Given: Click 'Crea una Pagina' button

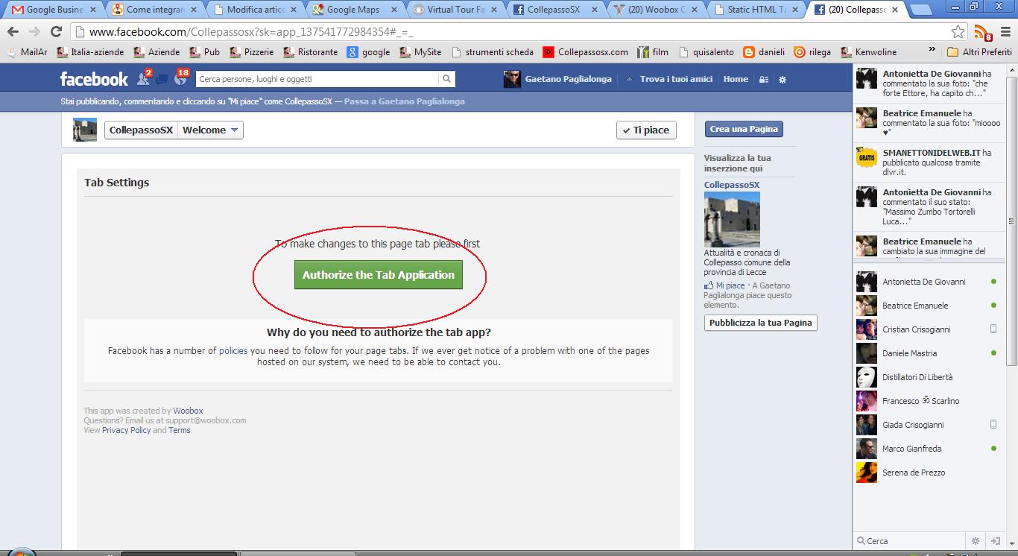Looking at the screenshot, I should pos(744,129).
